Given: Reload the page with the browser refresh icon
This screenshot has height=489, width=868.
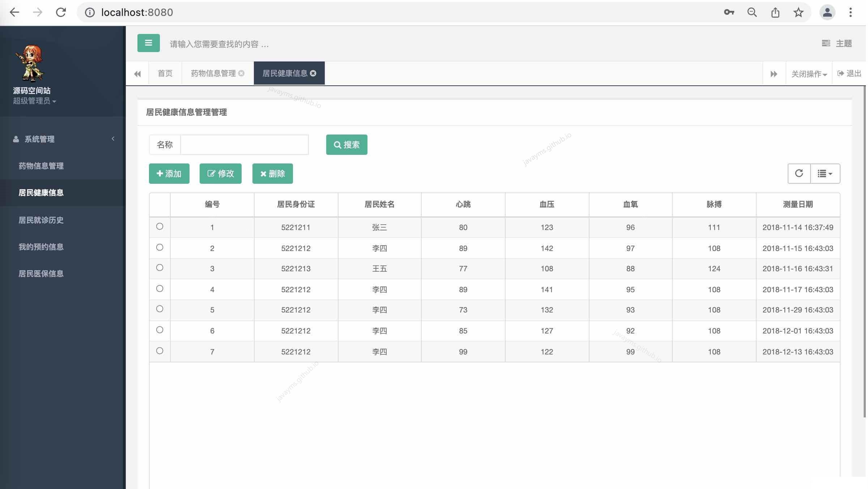Looking at the screenshot, I should (x=61, y=13).
